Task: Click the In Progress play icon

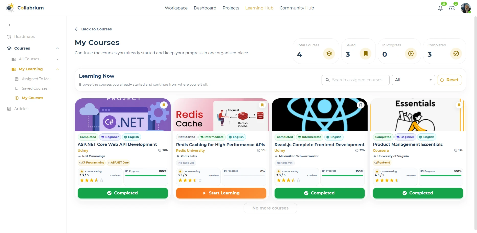Action: (411, 54)
